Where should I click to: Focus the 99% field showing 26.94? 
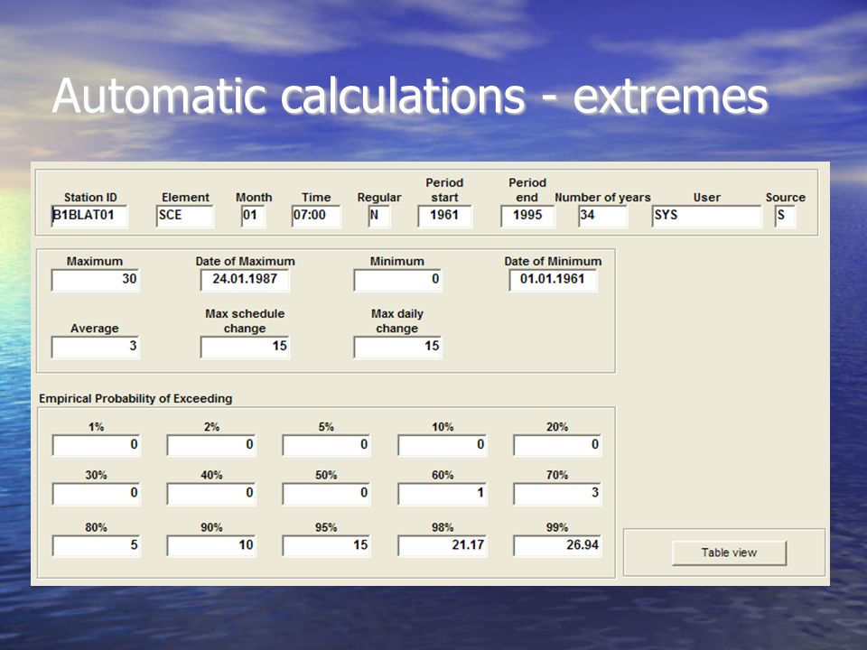[x=557, y=545]
